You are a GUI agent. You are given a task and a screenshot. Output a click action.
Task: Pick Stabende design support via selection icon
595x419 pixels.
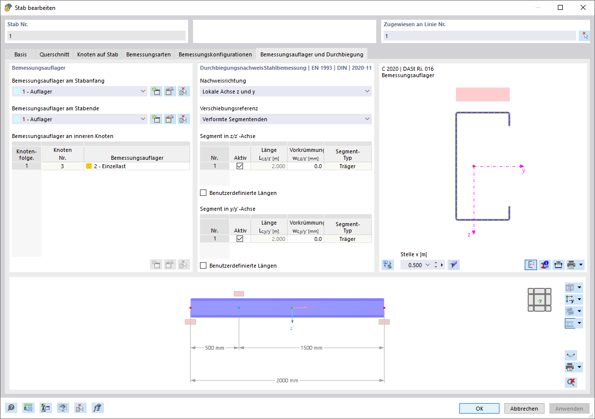pos(184,119)
